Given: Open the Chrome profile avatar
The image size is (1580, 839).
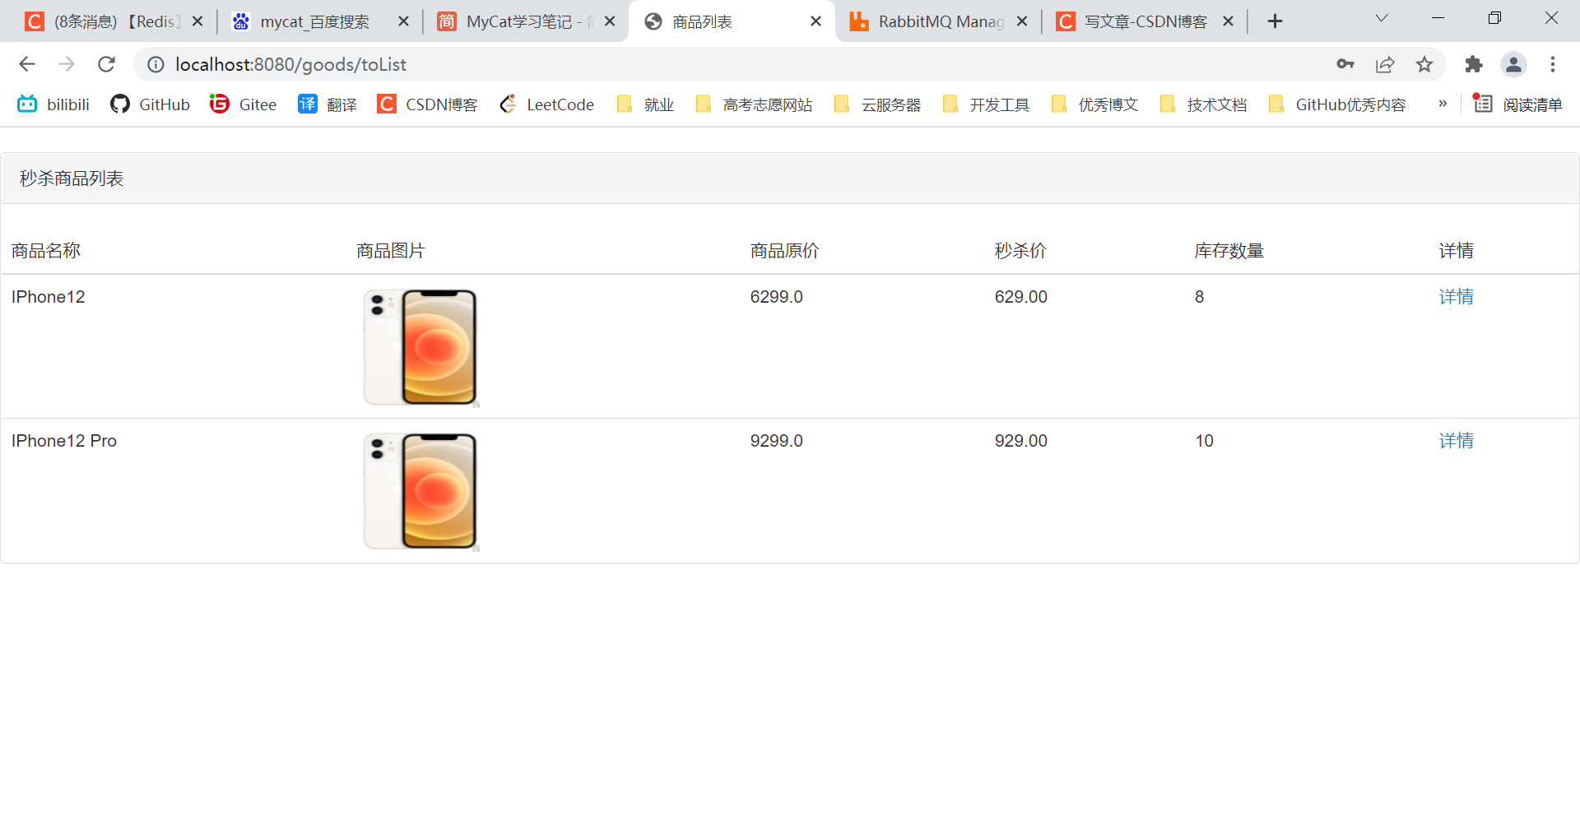Looking at the screenshot, I should [x=1513, y=64].
